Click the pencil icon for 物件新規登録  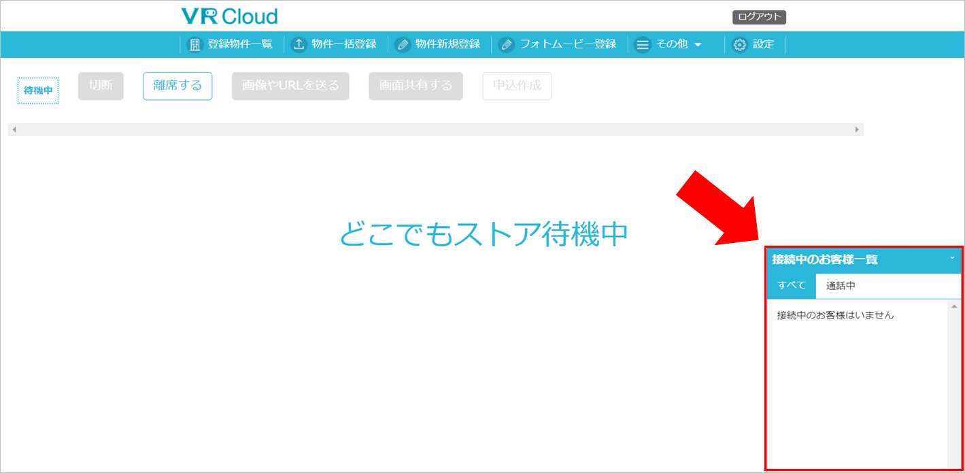click(x=403, y=45)
